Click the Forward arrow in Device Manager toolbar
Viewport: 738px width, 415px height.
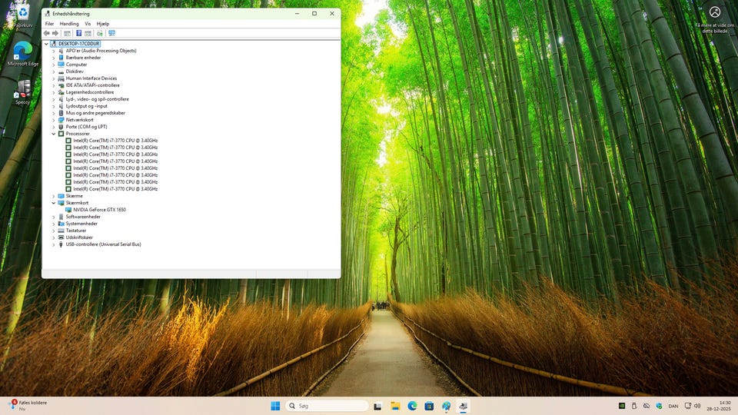point(55,33)
